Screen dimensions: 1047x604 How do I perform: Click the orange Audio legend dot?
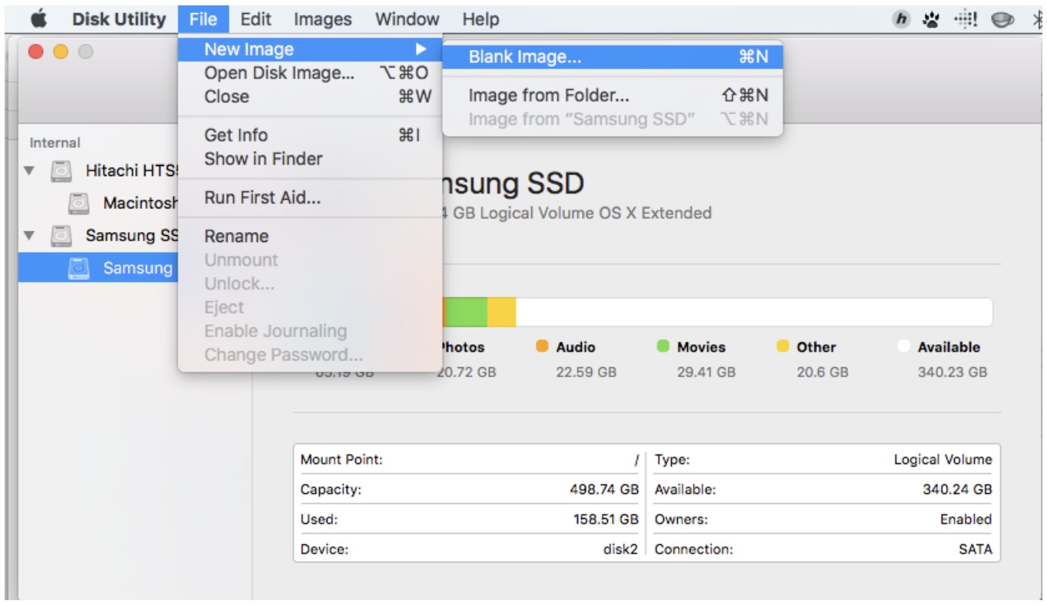542,347
